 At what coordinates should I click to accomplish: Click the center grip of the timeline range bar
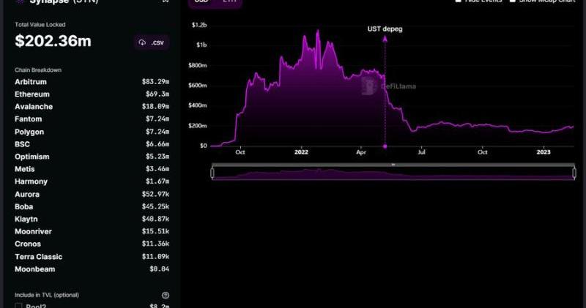pos(393,165)
